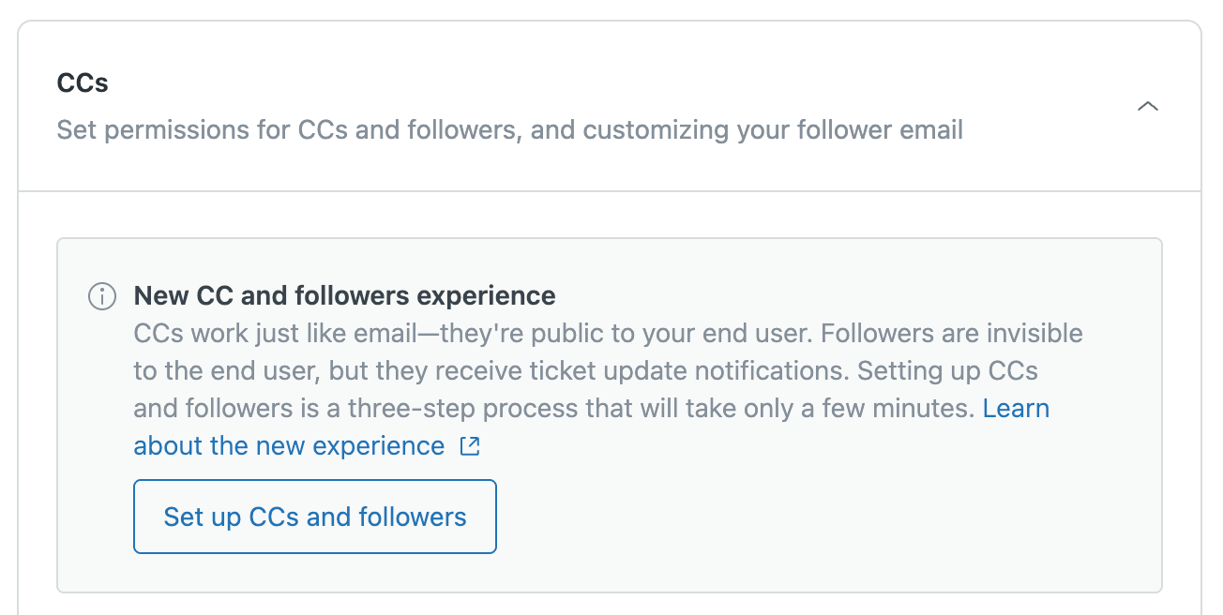Click the external link icon after the link

(470, 446)
